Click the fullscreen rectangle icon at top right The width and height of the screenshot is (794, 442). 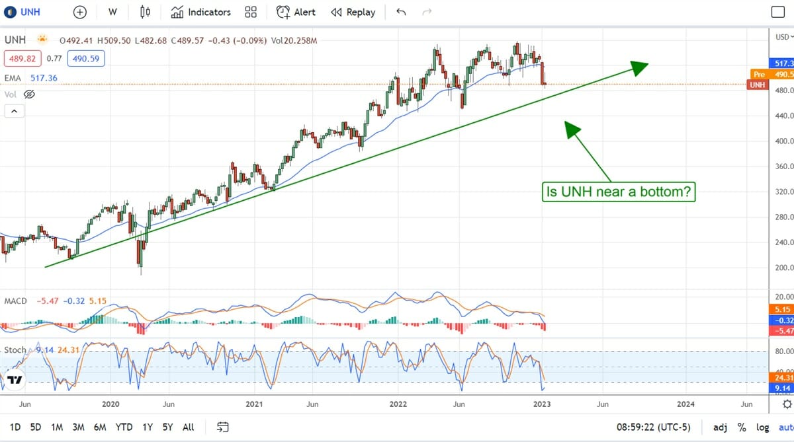pyautogui.click(x=777, y=12)
